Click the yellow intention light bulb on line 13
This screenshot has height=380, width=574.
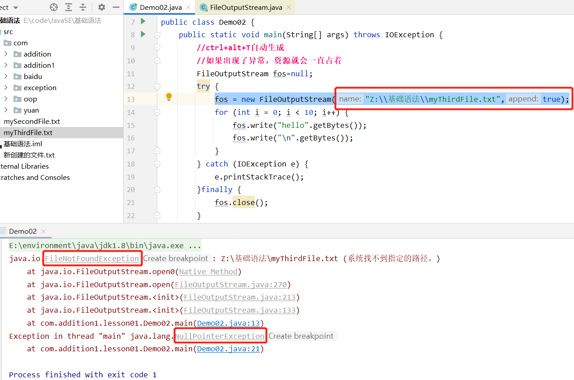[x=169, y=97]
